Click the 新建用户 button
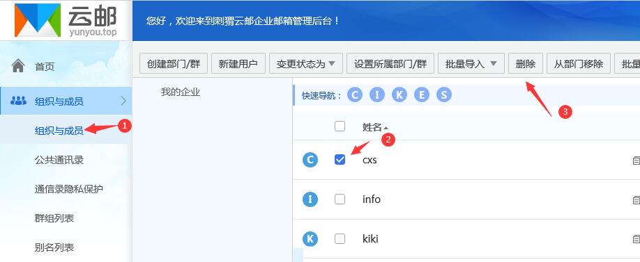This screenshot has width=640, height=262. click(238, 63)
